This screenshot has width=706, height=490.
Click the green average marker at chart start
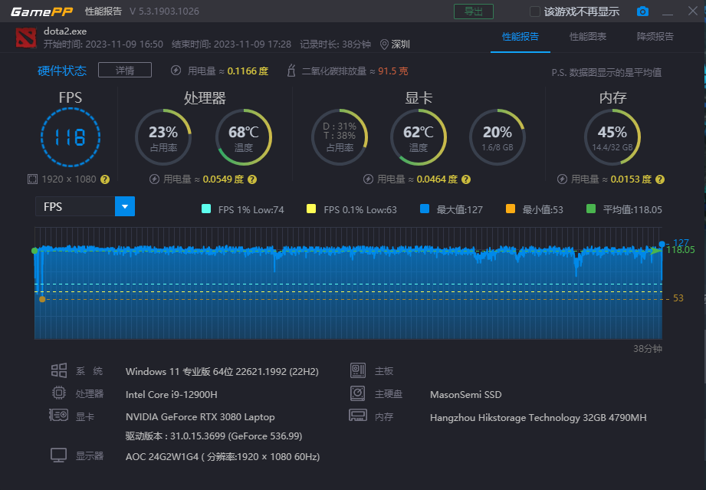pos(34,251)
